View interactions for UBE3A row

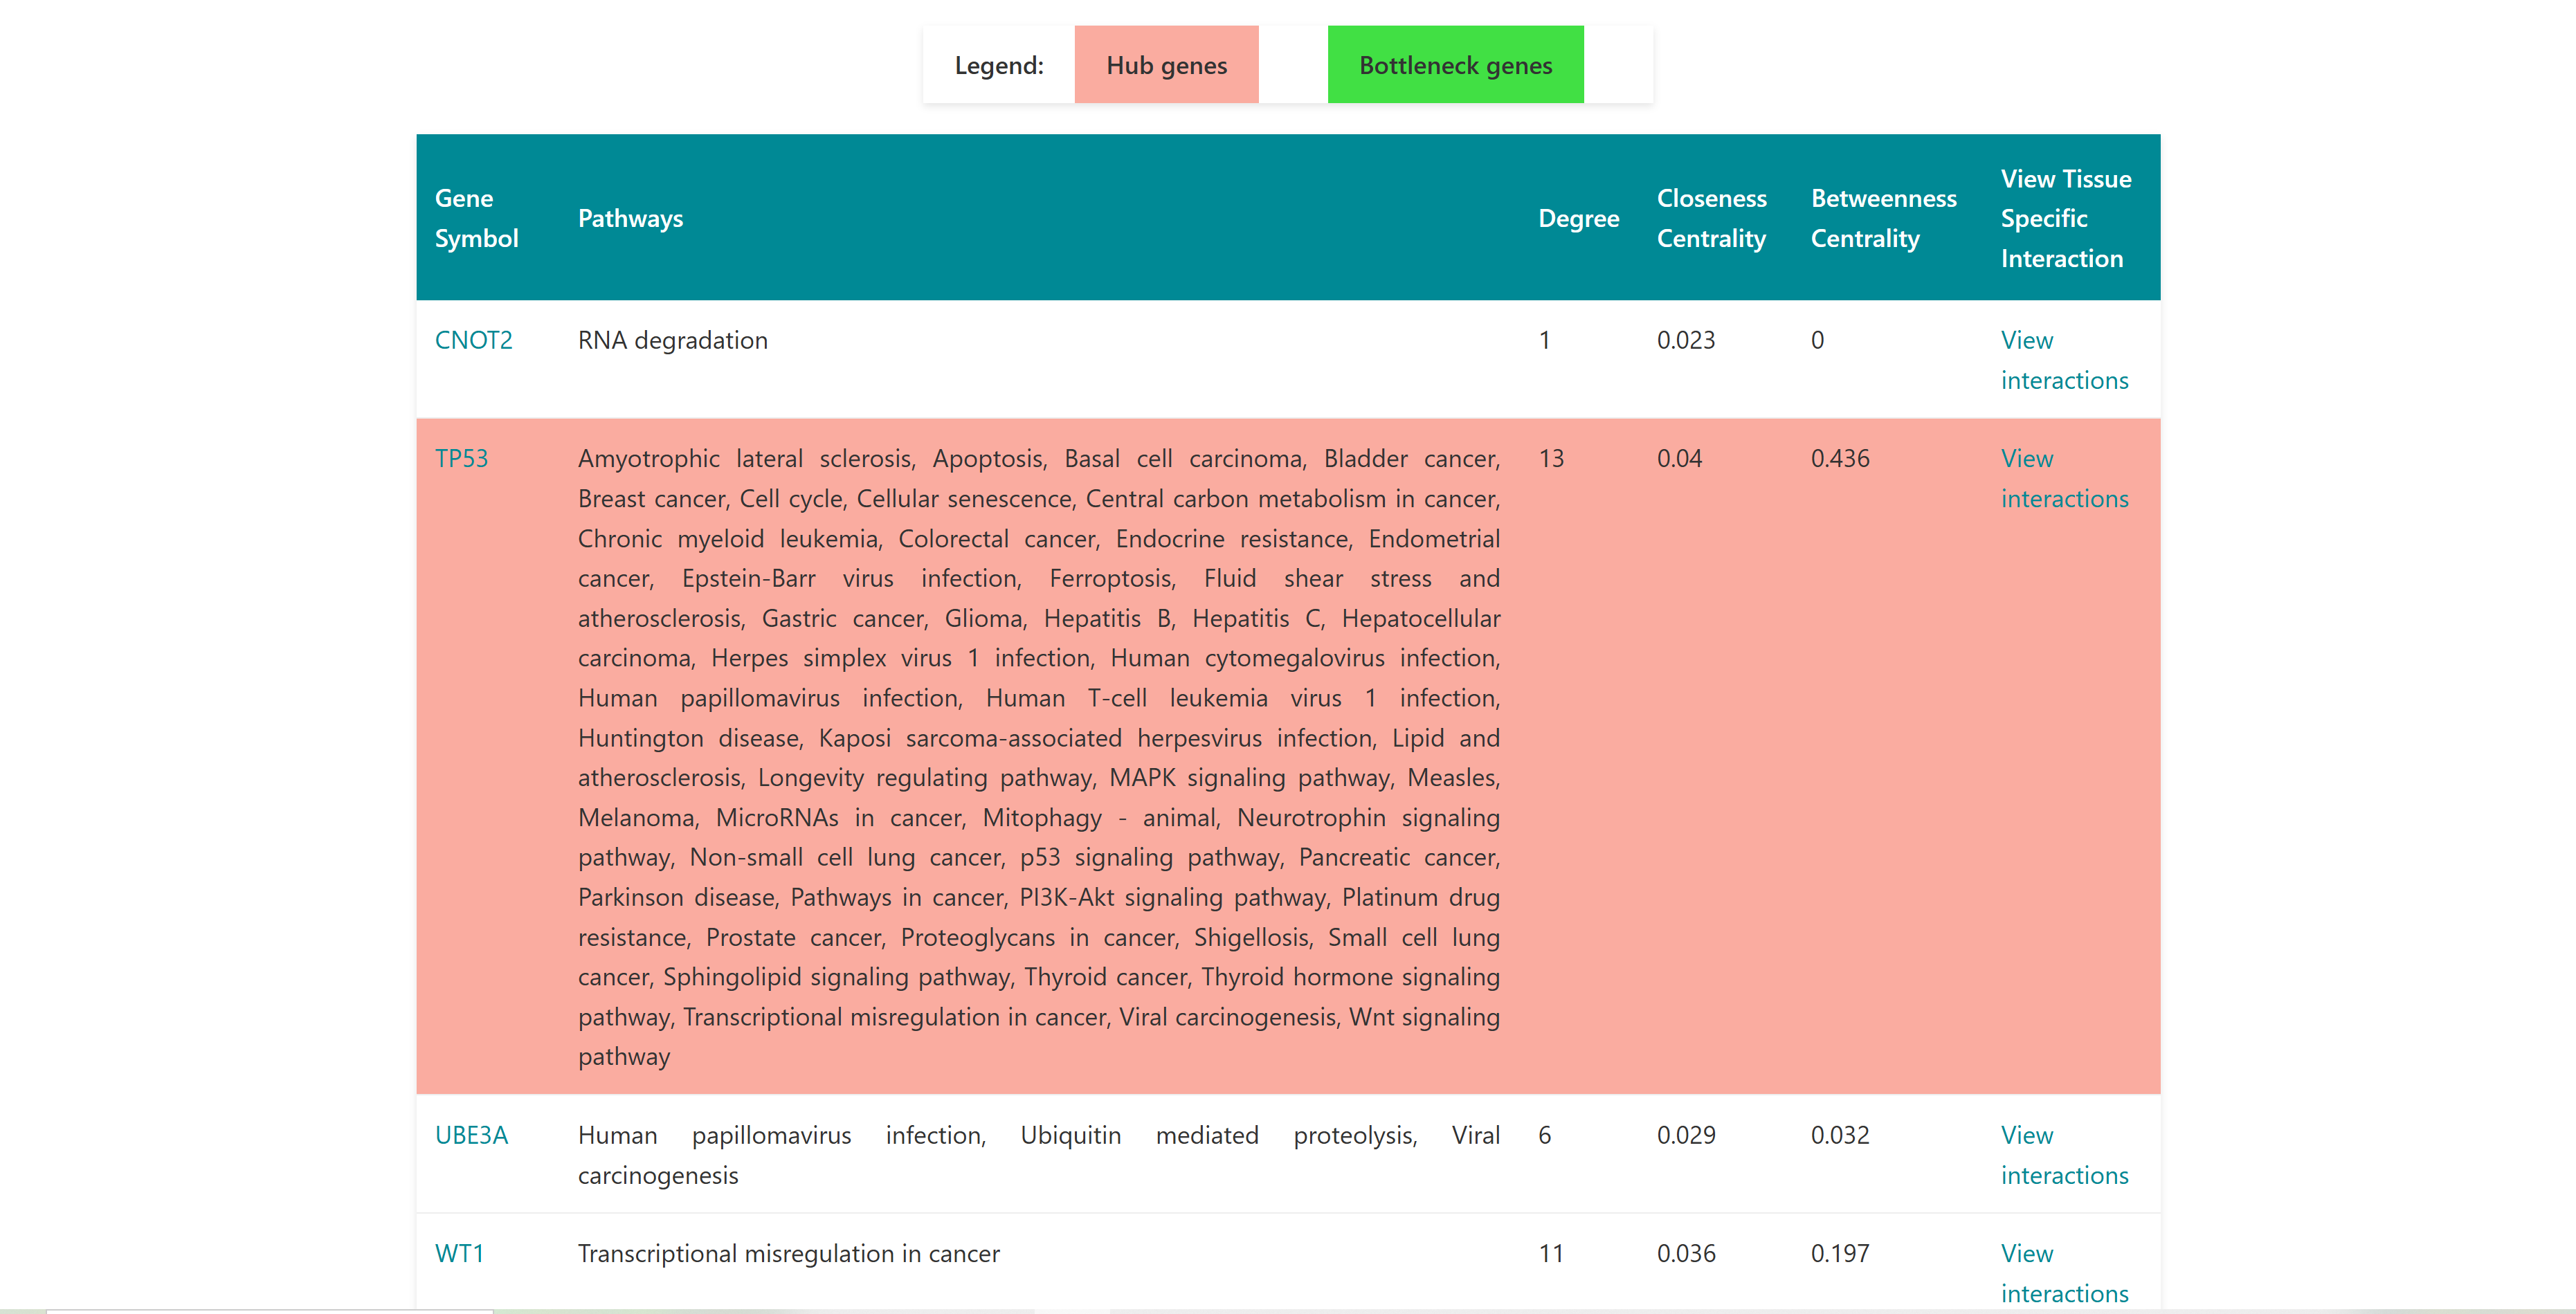click(2063, 1155)
